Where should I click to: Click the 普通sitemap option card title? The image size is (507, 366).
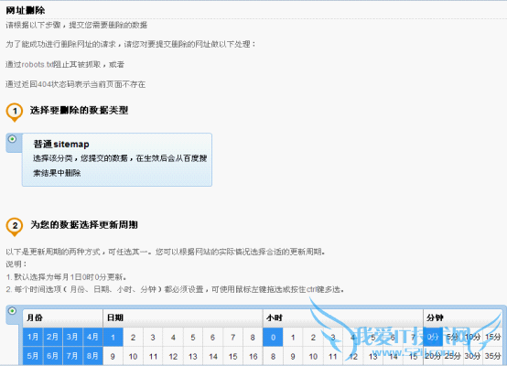[x=61, y=145]
